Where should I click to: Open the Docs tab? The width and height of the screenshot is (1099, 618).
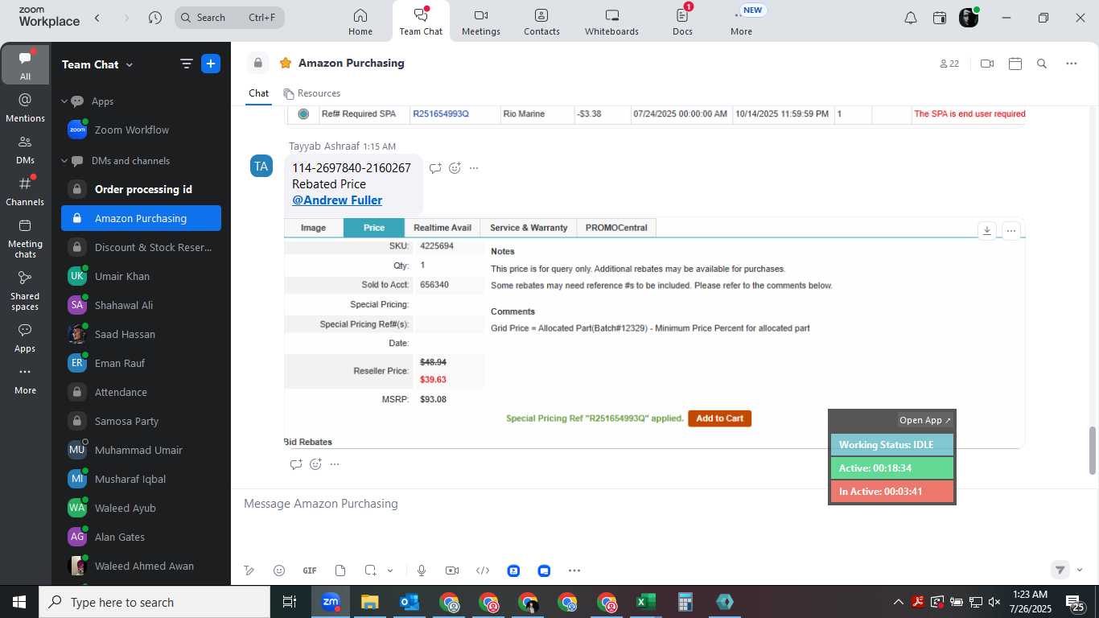(x=682, y=22)
